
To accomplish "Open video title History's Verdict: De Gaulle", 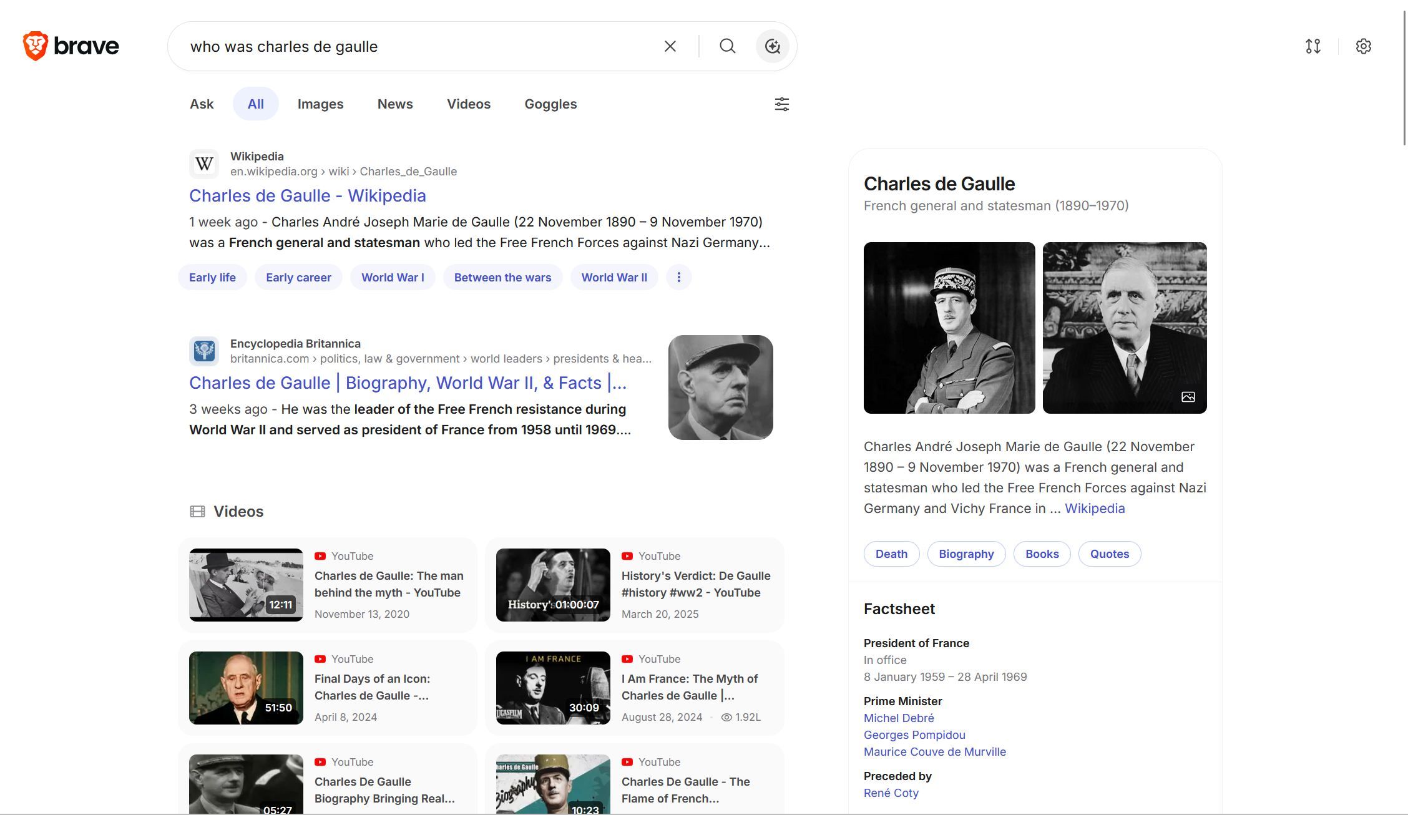I will [x=696, y=584].
